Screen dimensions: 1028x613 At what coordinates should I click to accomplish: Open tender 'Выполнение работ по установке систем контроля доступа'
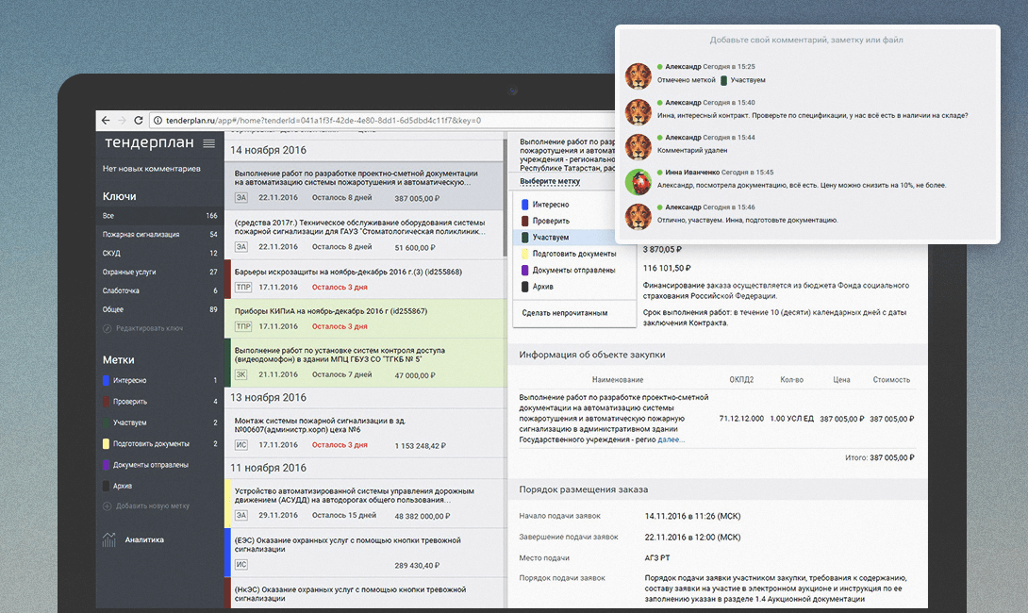pos(366,362)
